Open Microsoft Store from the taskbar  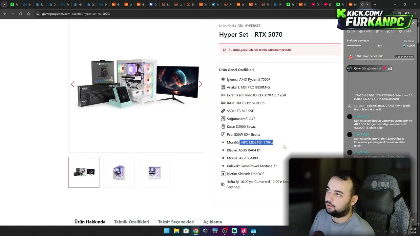point(186,231)
